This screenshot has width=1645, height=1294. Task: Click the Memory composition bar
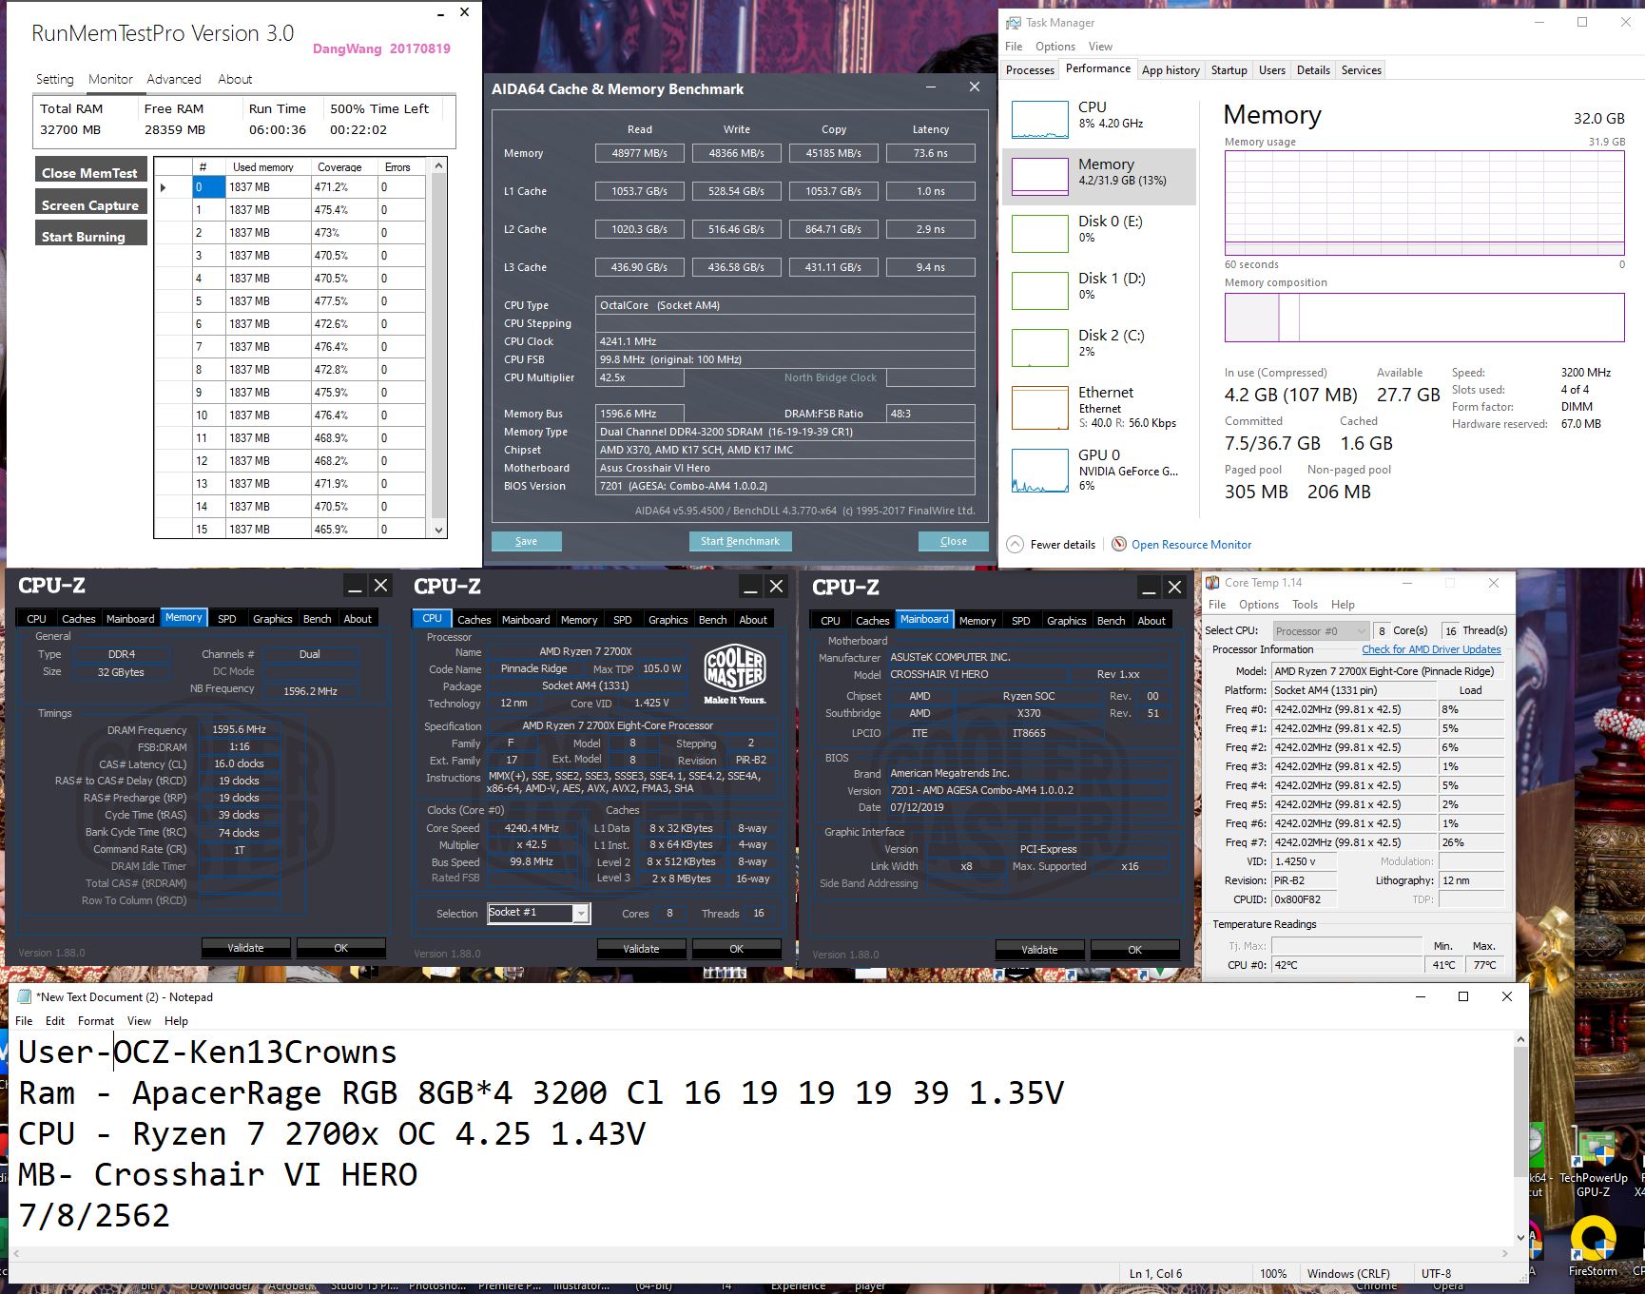[x=1424, y=318]
